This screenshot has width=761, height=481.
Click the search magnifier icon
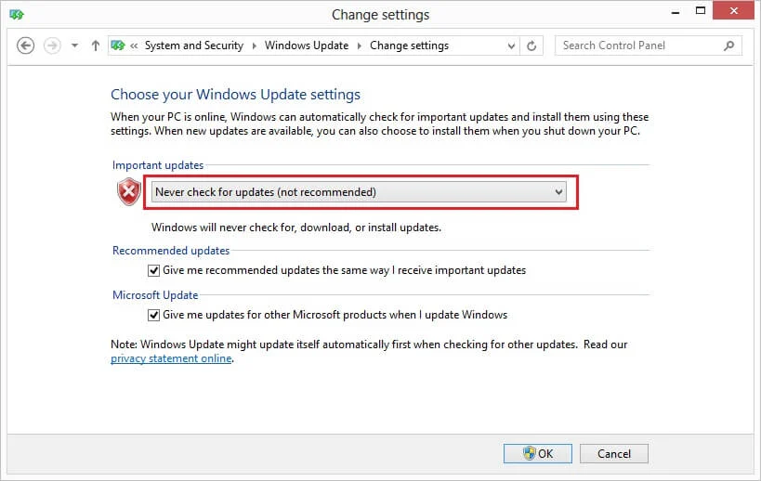pos(729,45)
